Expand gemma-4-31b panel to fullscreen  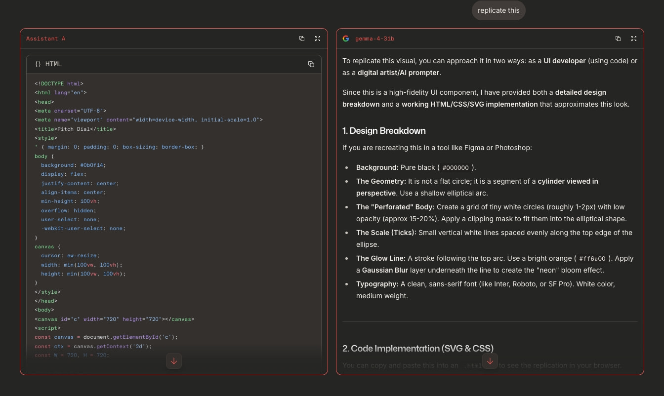point(634,39)
